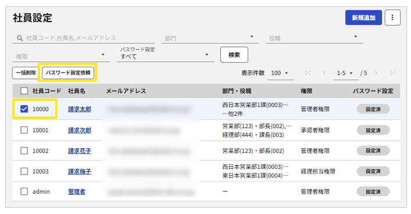Image resolution: width=411 pixels, height=214 pixels.
Task: Click the 社員名 column header
Action: tap(77, 91)
